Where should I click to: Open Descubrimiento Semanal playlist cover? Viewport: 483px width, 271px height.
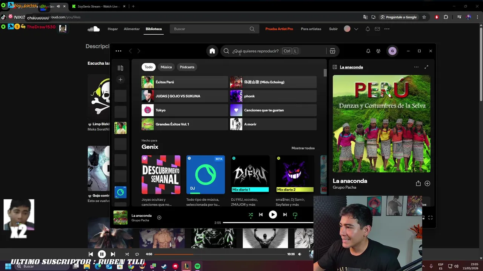[x=161, y=175]
